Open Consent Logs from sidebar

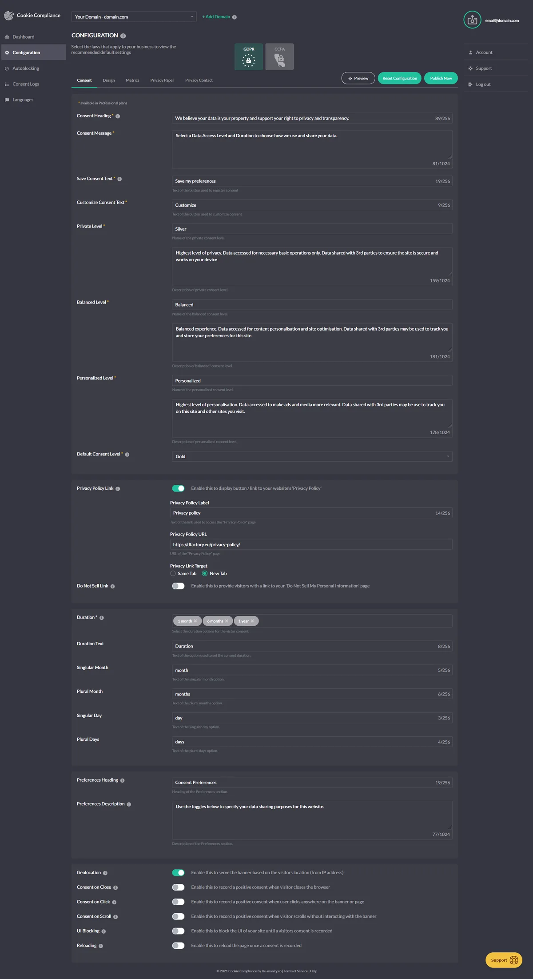coord(26,84)
